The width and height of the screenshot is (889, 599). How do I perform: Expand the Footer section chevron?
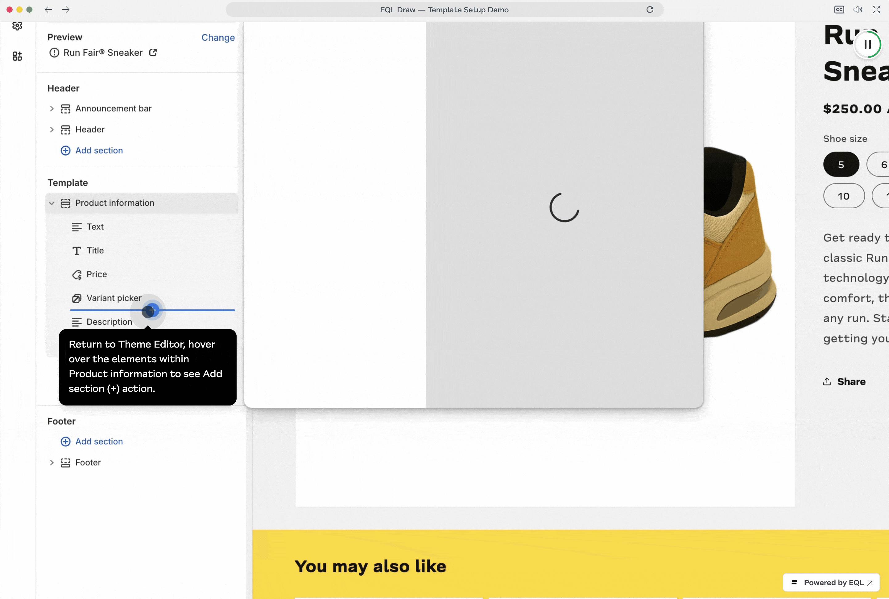(x=52, y=463)
